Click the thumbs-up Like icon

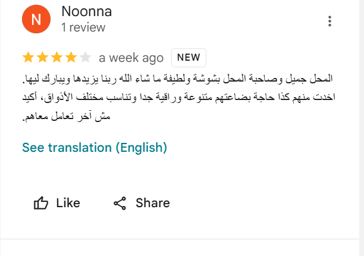(41, 203)
